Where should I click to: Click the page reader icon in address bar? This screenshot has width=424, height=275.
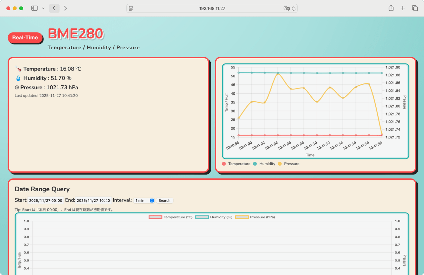131,8
